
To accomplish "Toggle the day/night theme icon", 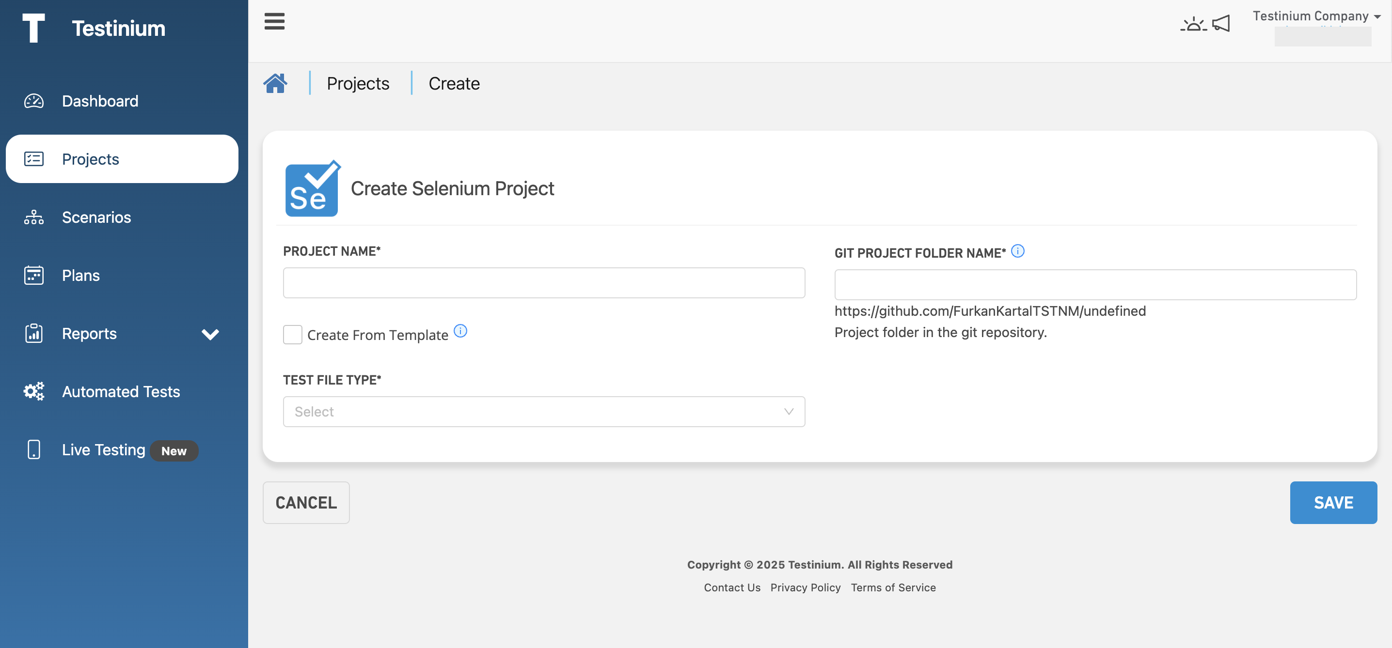I will [1193, 24].
